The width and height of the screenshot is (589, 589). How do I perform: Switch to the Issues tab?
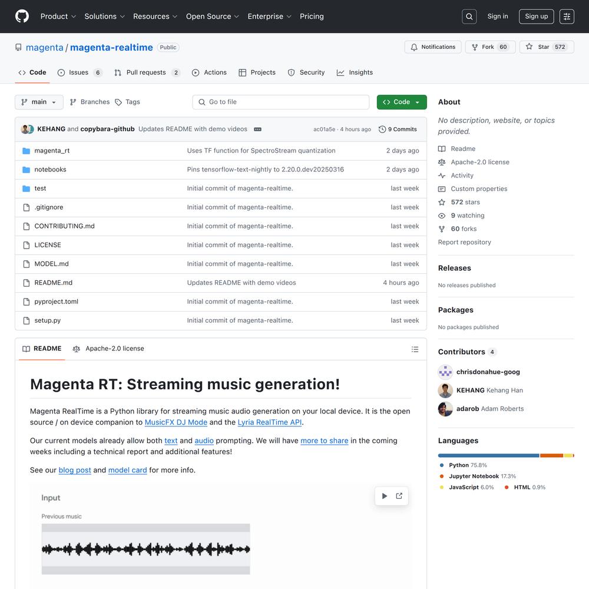pos(80,72)
